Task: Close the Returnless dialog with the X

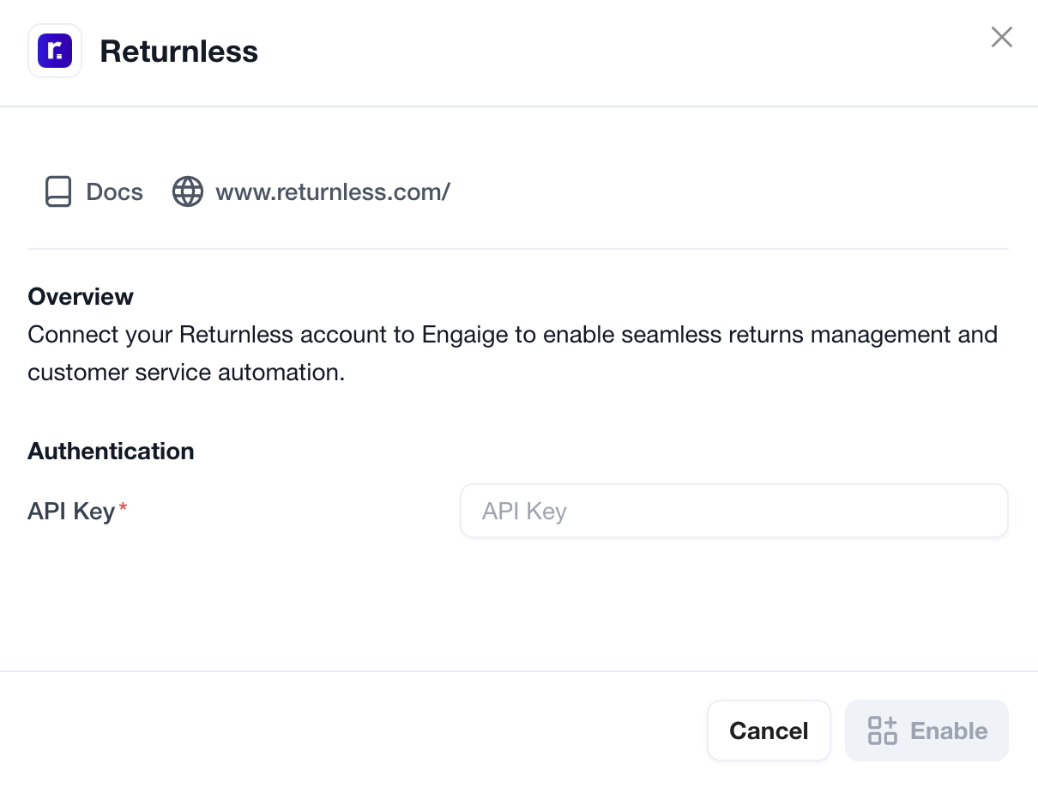Action: [x=1002, y=37]
